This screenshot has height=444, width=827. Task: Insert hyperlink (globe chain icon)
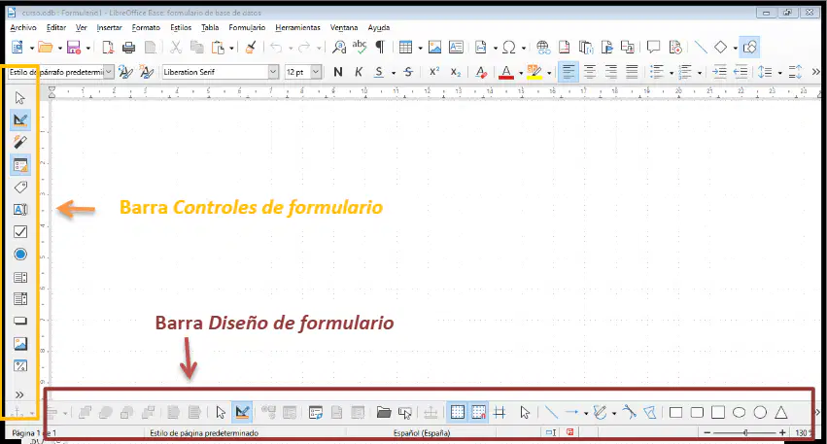click(x=542, y=48)
